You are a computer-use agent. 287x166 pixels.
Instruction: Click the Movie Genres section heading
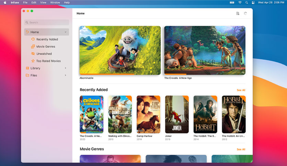tap(92, 149)
